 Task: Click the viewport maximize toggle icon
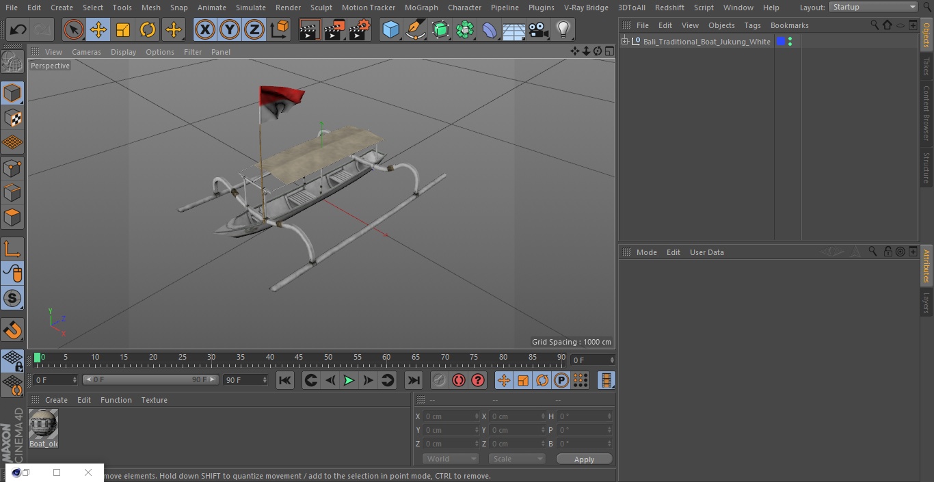pyautogui.click(x=609, y=51)
